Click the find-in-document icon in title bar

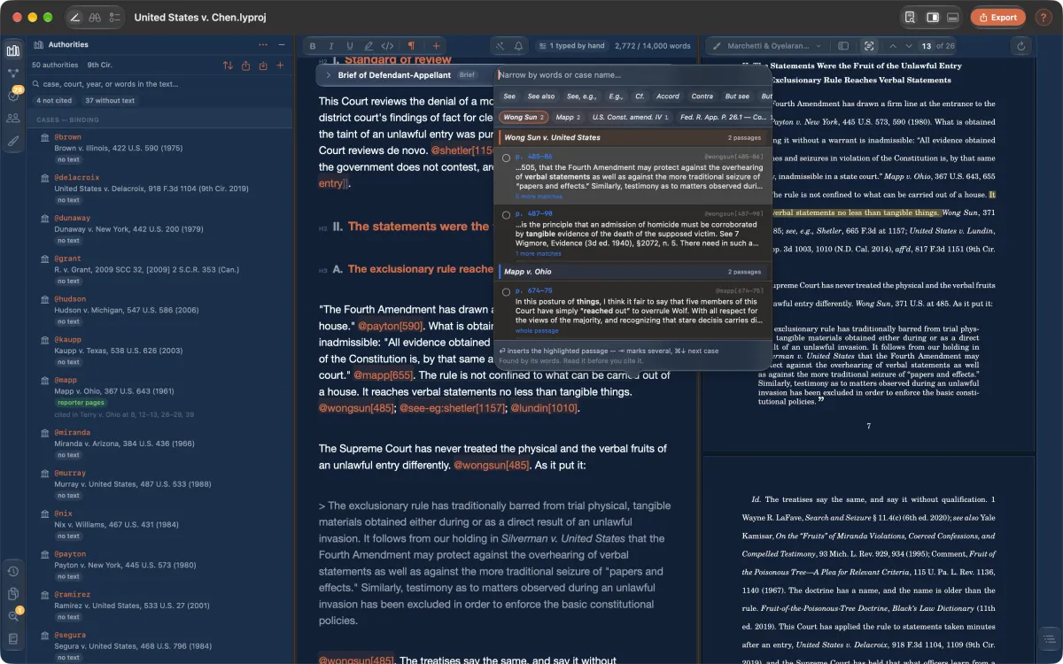tap(910, 17)
